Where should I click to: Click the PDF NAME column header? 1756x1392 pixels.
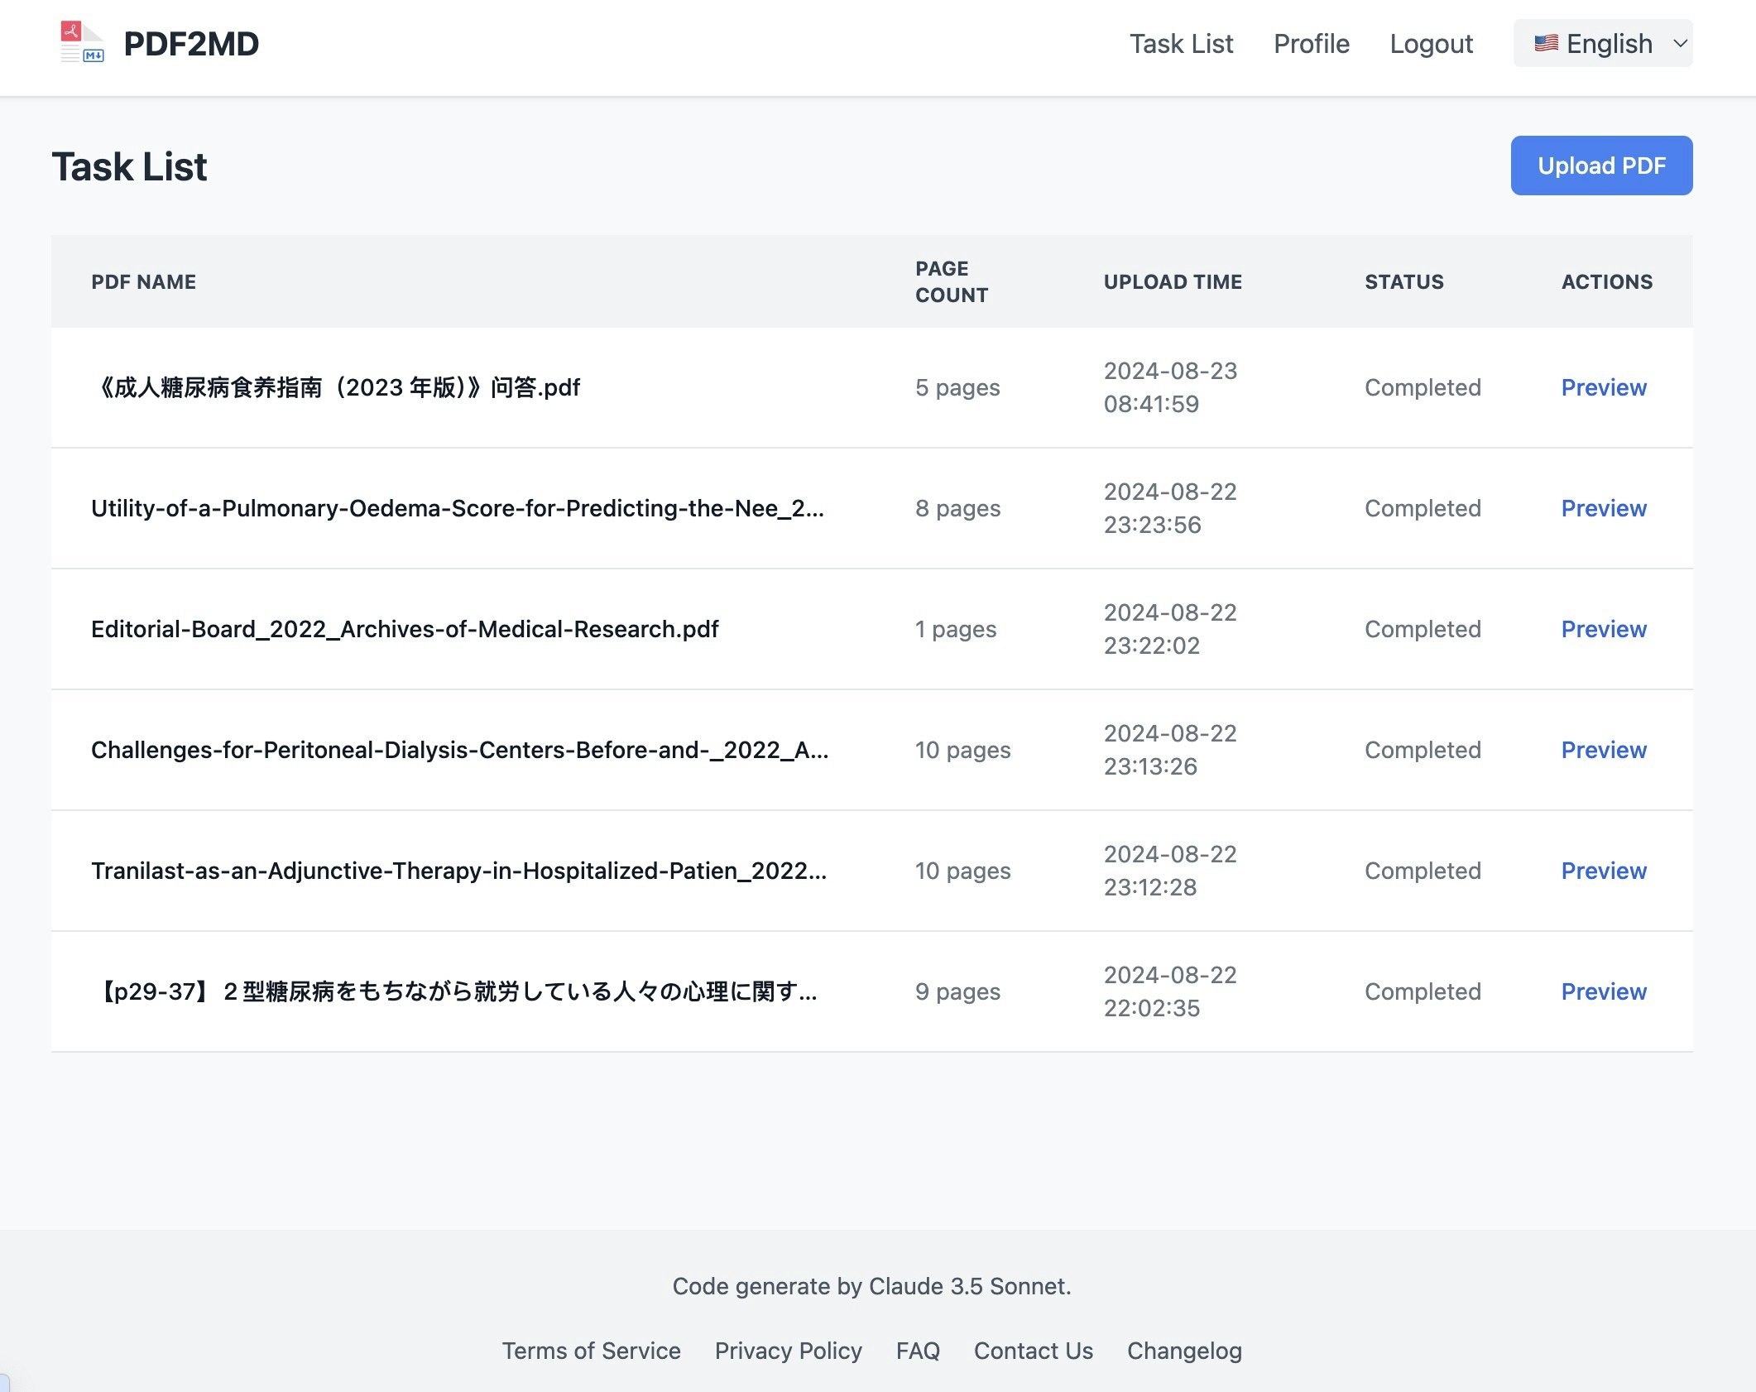143,282
